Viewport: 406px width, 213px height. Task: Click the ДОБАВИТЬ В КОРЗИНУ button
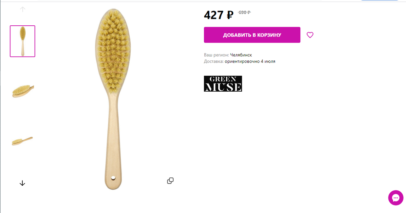point(252,35)
